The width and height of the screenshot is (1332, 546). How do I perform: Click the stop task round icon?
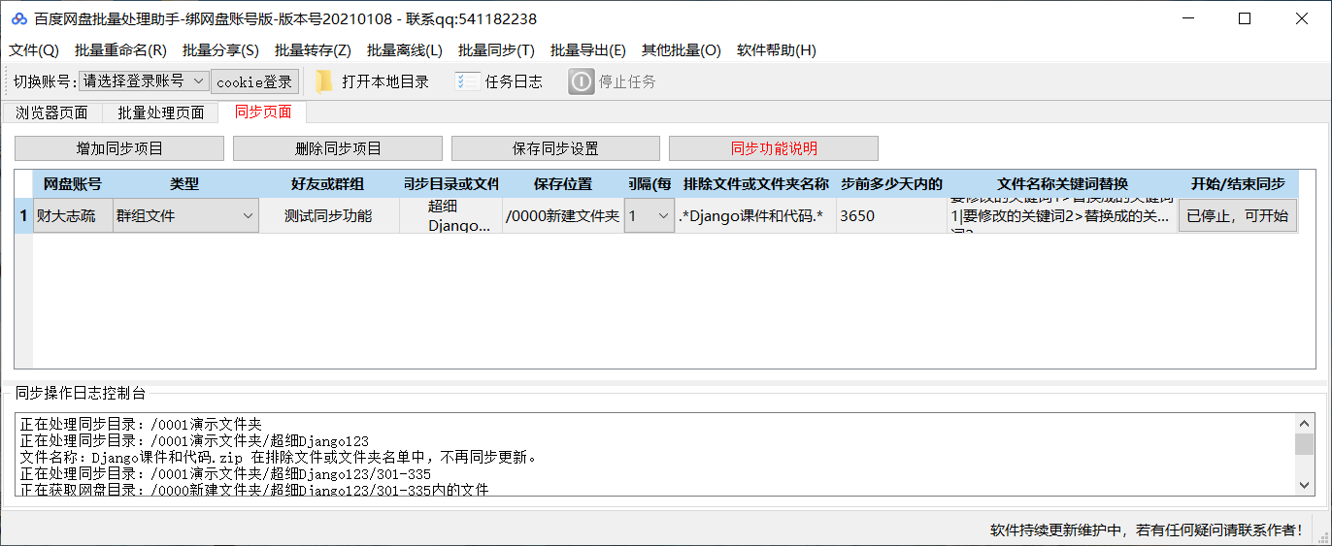pyautogui.click(x=581, y=81)
